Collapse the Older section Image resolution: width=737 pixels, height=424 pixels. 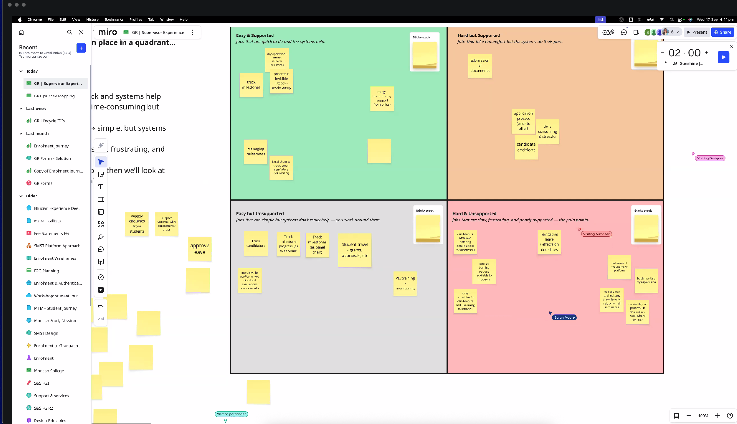click(x=21, y=196)
